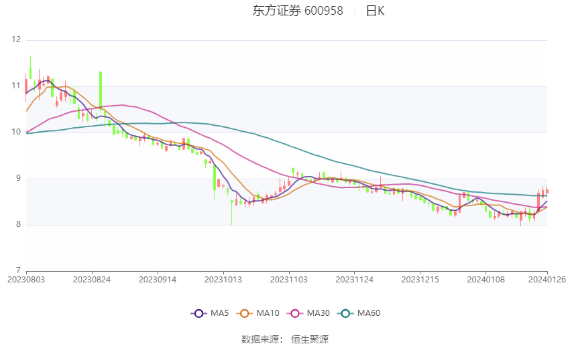Click the 20231103 date axis label
This screenshot has height=346, width=570.
(289, 280)
